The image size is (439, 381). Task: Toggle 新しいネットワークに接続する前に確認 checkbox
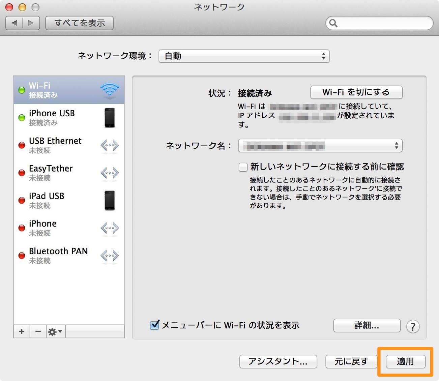pyautogui.click(x=243, y=167)
